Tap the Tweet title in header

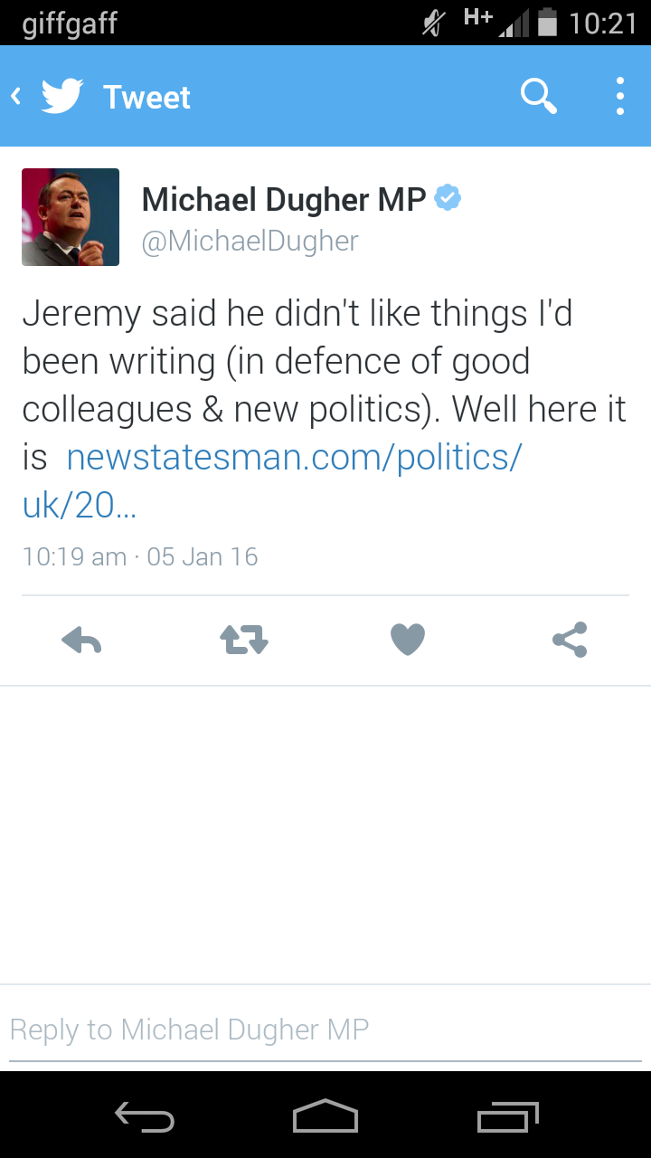pyautogui.click(x=146, y=97)
